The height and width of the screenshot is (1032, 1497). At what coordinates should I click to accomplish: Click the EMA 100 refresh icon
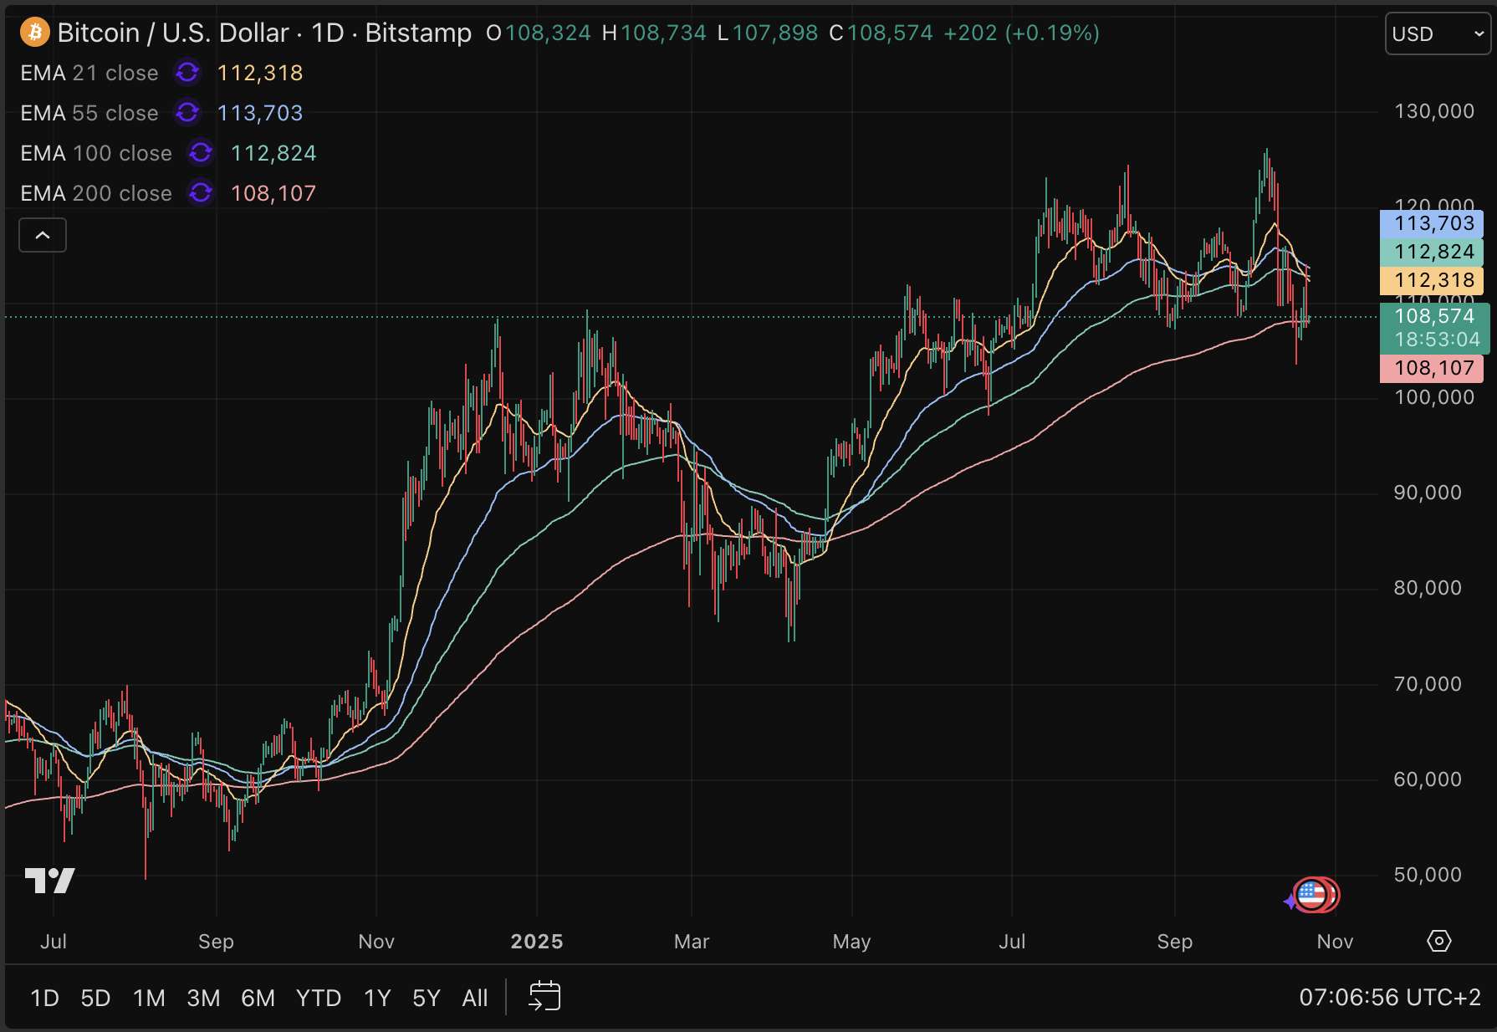[x=201, y=153]
